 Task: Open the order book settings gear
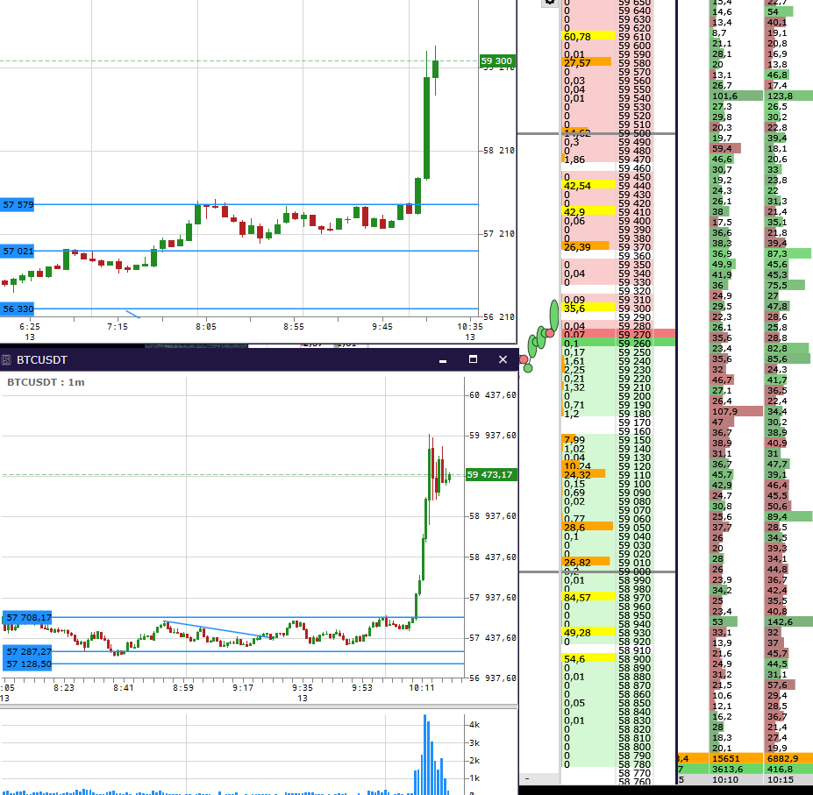click(x=550, y=2)
